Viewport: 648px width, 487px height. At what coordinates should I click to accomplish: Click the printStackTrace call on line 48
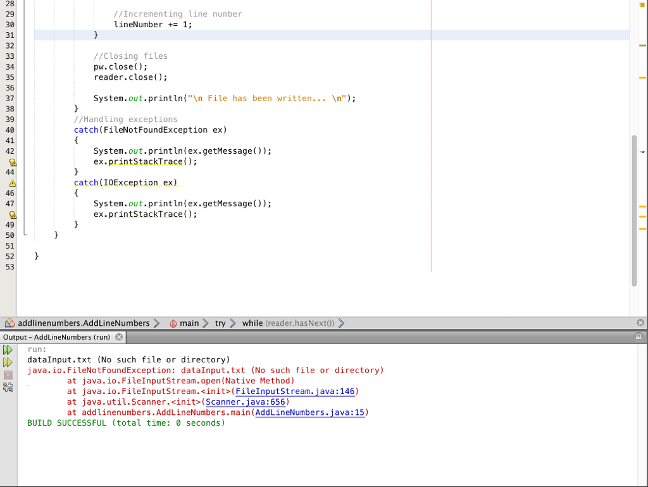click(146, 214)
